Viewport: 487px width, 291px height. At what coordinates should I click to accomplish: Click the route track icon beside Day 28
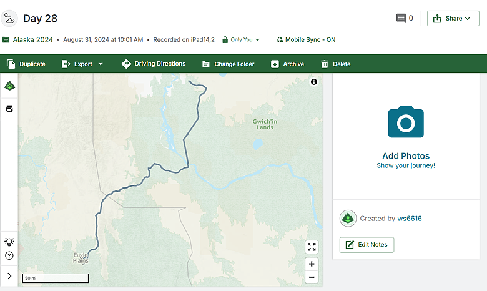coord(9,19)
